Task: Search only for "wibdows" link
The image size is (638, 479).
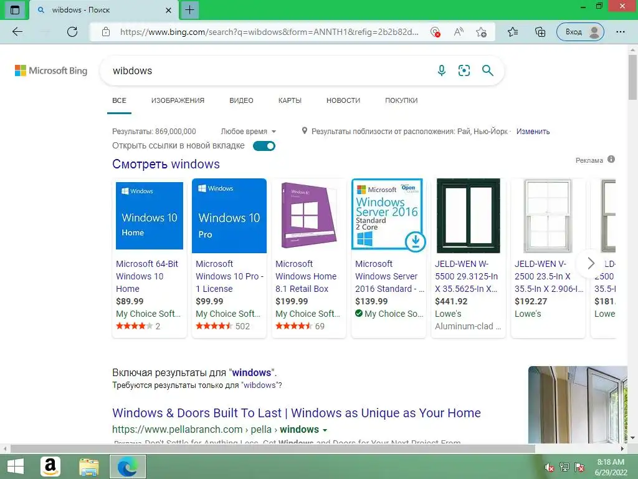Action: [259, 385]
